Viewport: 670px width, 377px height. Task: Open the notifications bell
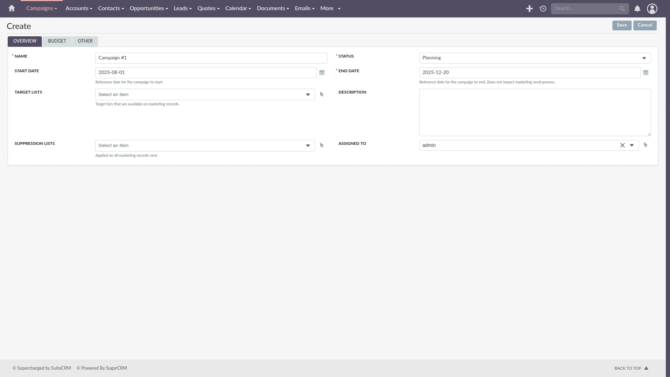pos(637,9)
